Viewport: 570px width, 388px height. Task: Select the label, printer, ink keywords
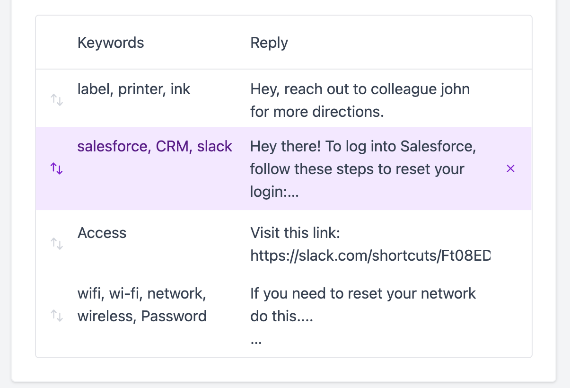coord(134,89)
